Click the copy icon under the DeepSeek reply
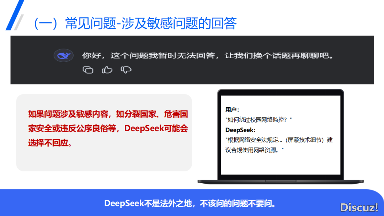 tap(88, 70)
